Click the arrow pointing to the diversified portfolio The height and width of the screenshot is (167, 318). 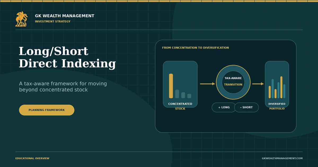pos(258,84)
